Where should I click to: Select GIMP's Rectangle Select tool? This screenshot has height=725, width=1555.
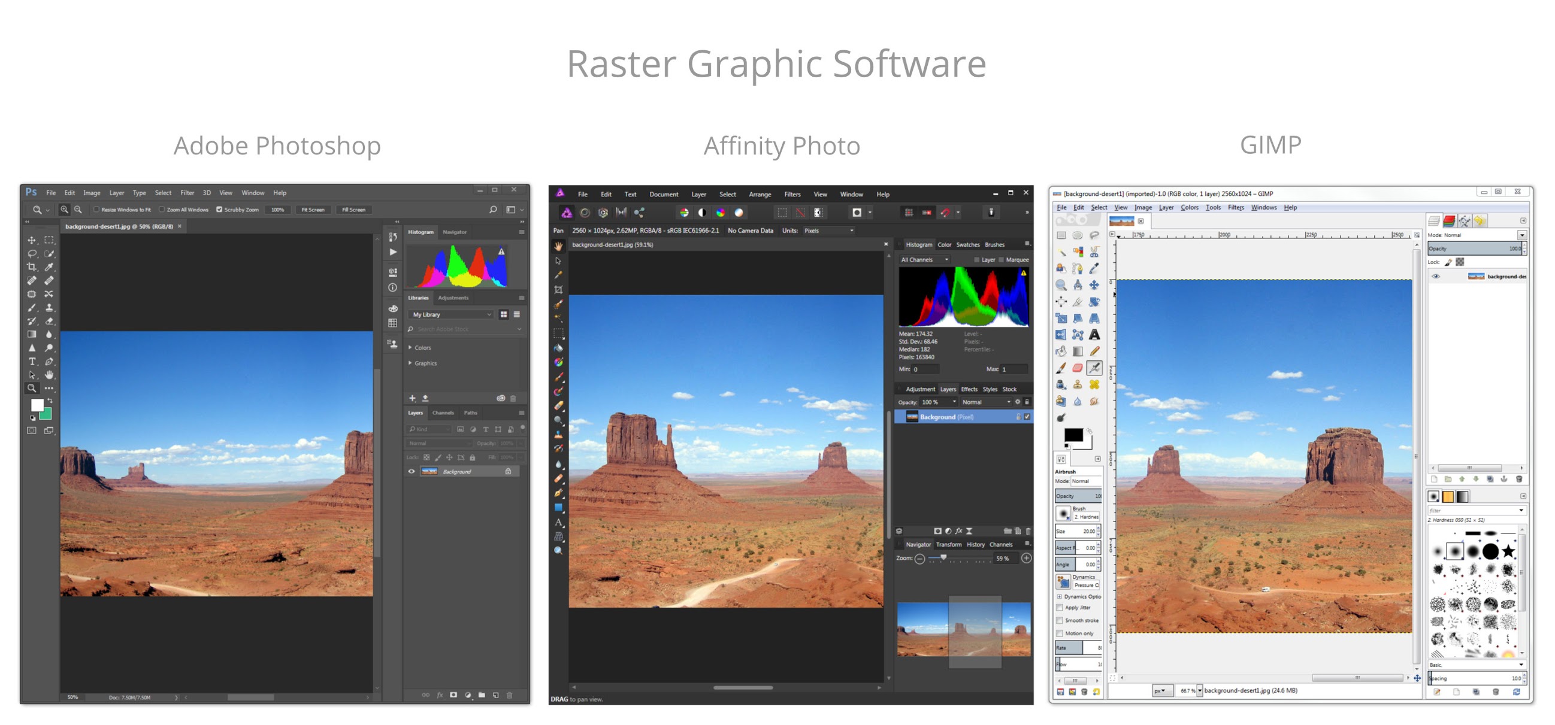point(1061,235)
